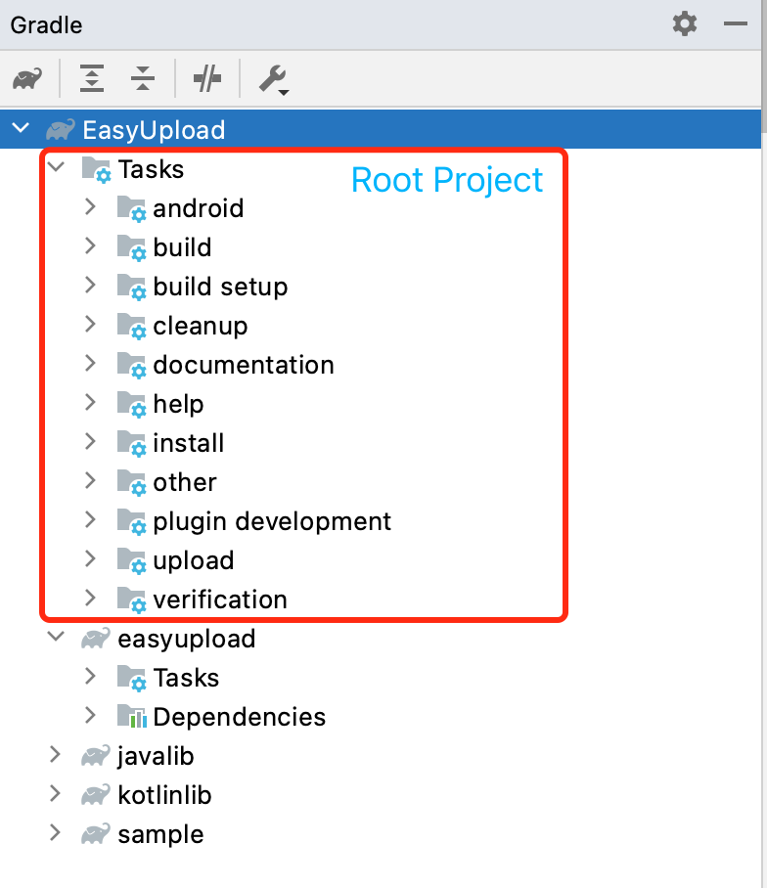Expand the documentation task group
Viewport: 767px width, 888px height.
click(90, 363)
